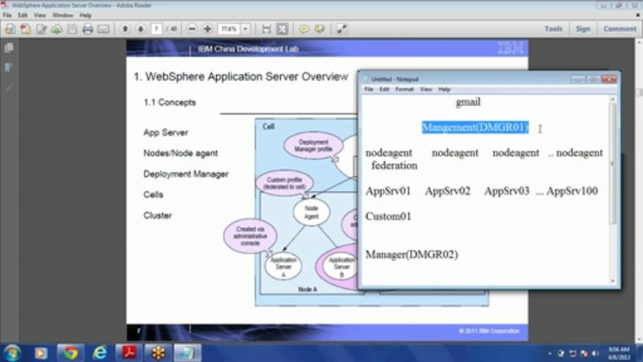
Task: Open Notepad Edit menu
Action: point(385,89)
